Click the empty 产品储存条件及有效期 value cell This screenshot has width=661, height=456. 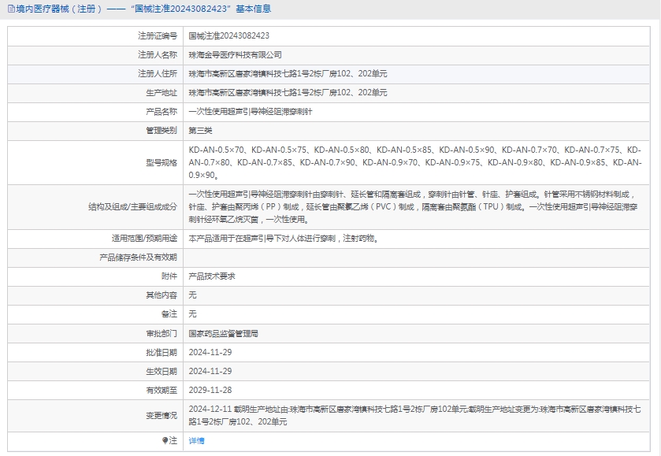pyautogui.click(x=418, y=258)
